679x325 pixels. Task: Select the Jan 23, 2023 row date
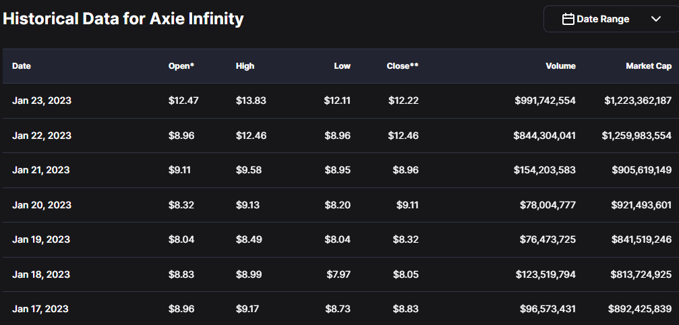42,100
